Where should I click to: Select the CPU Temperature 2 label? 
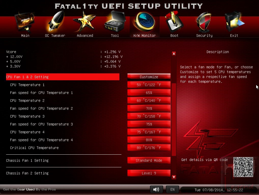point(27,100)
